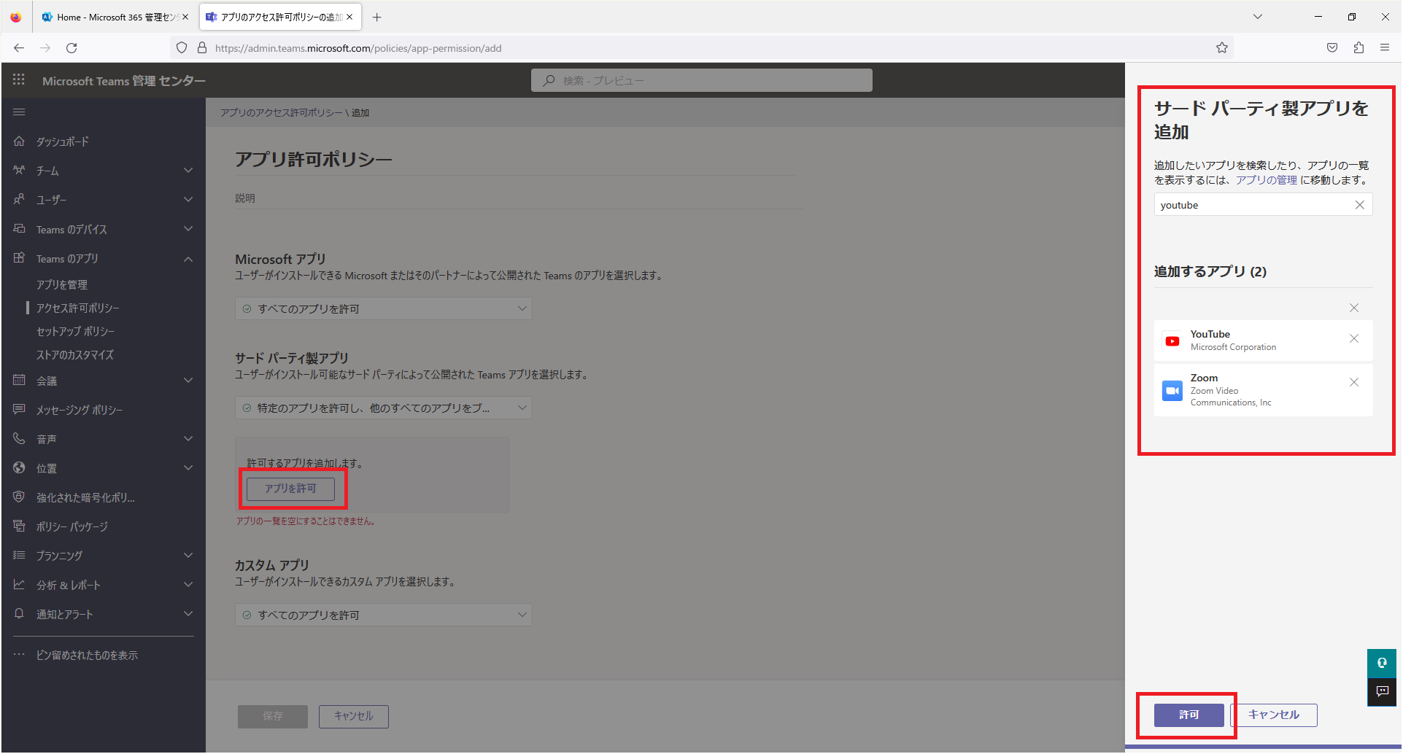1403x754 pixels.
Task: Collapse the Teams apps sidebar section
Action: tap(188, 259)
